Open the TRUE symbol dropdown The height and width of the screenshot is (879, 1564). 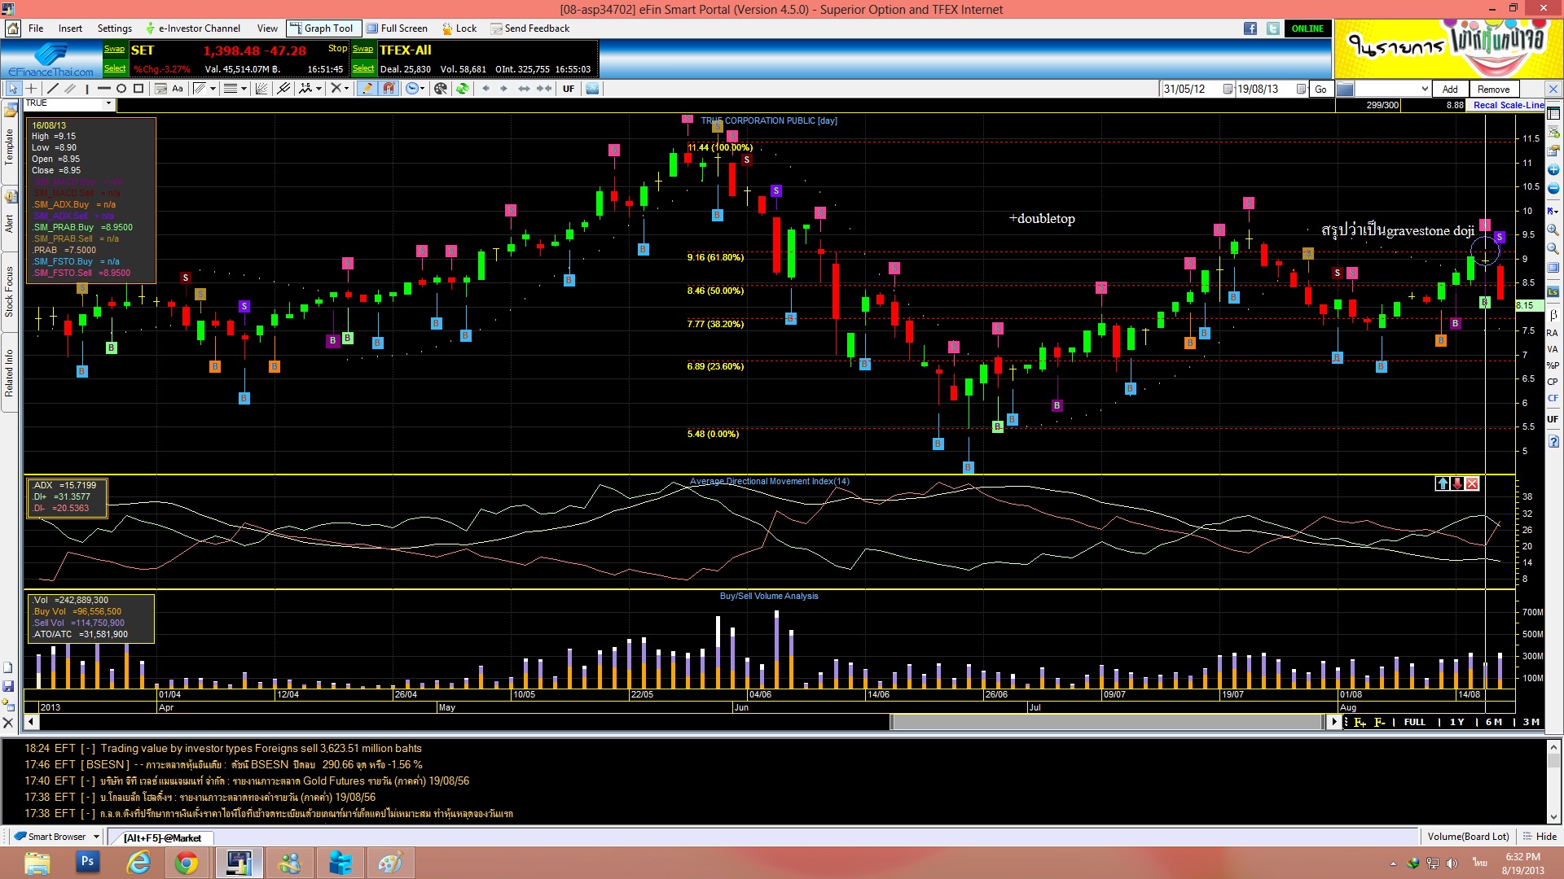108,104
